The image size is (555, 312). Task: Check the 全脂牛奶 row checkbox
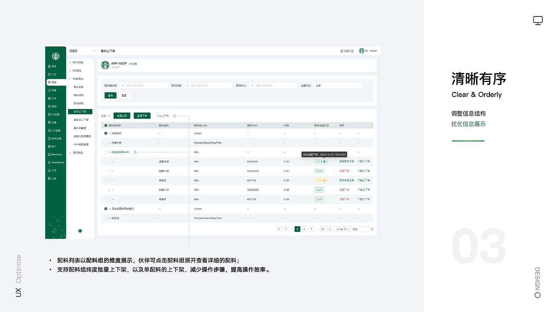coord(109,162)
